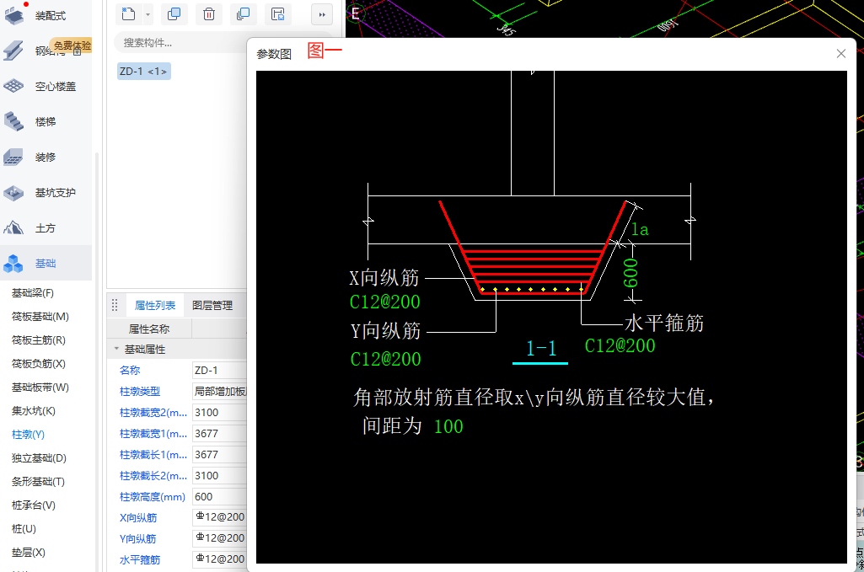Open the 楼梯 stairs module icon
This screenshot has height=572, width=864.
(13, 121)
